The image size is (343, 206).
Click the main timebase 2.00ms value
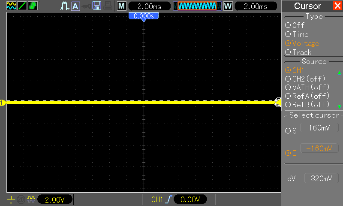(x=149, y=6)
